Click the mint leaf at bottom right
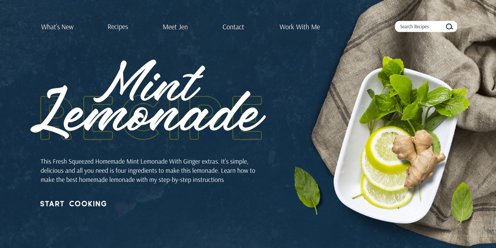Viewport: 496px width, 248px height. [462, 203]
